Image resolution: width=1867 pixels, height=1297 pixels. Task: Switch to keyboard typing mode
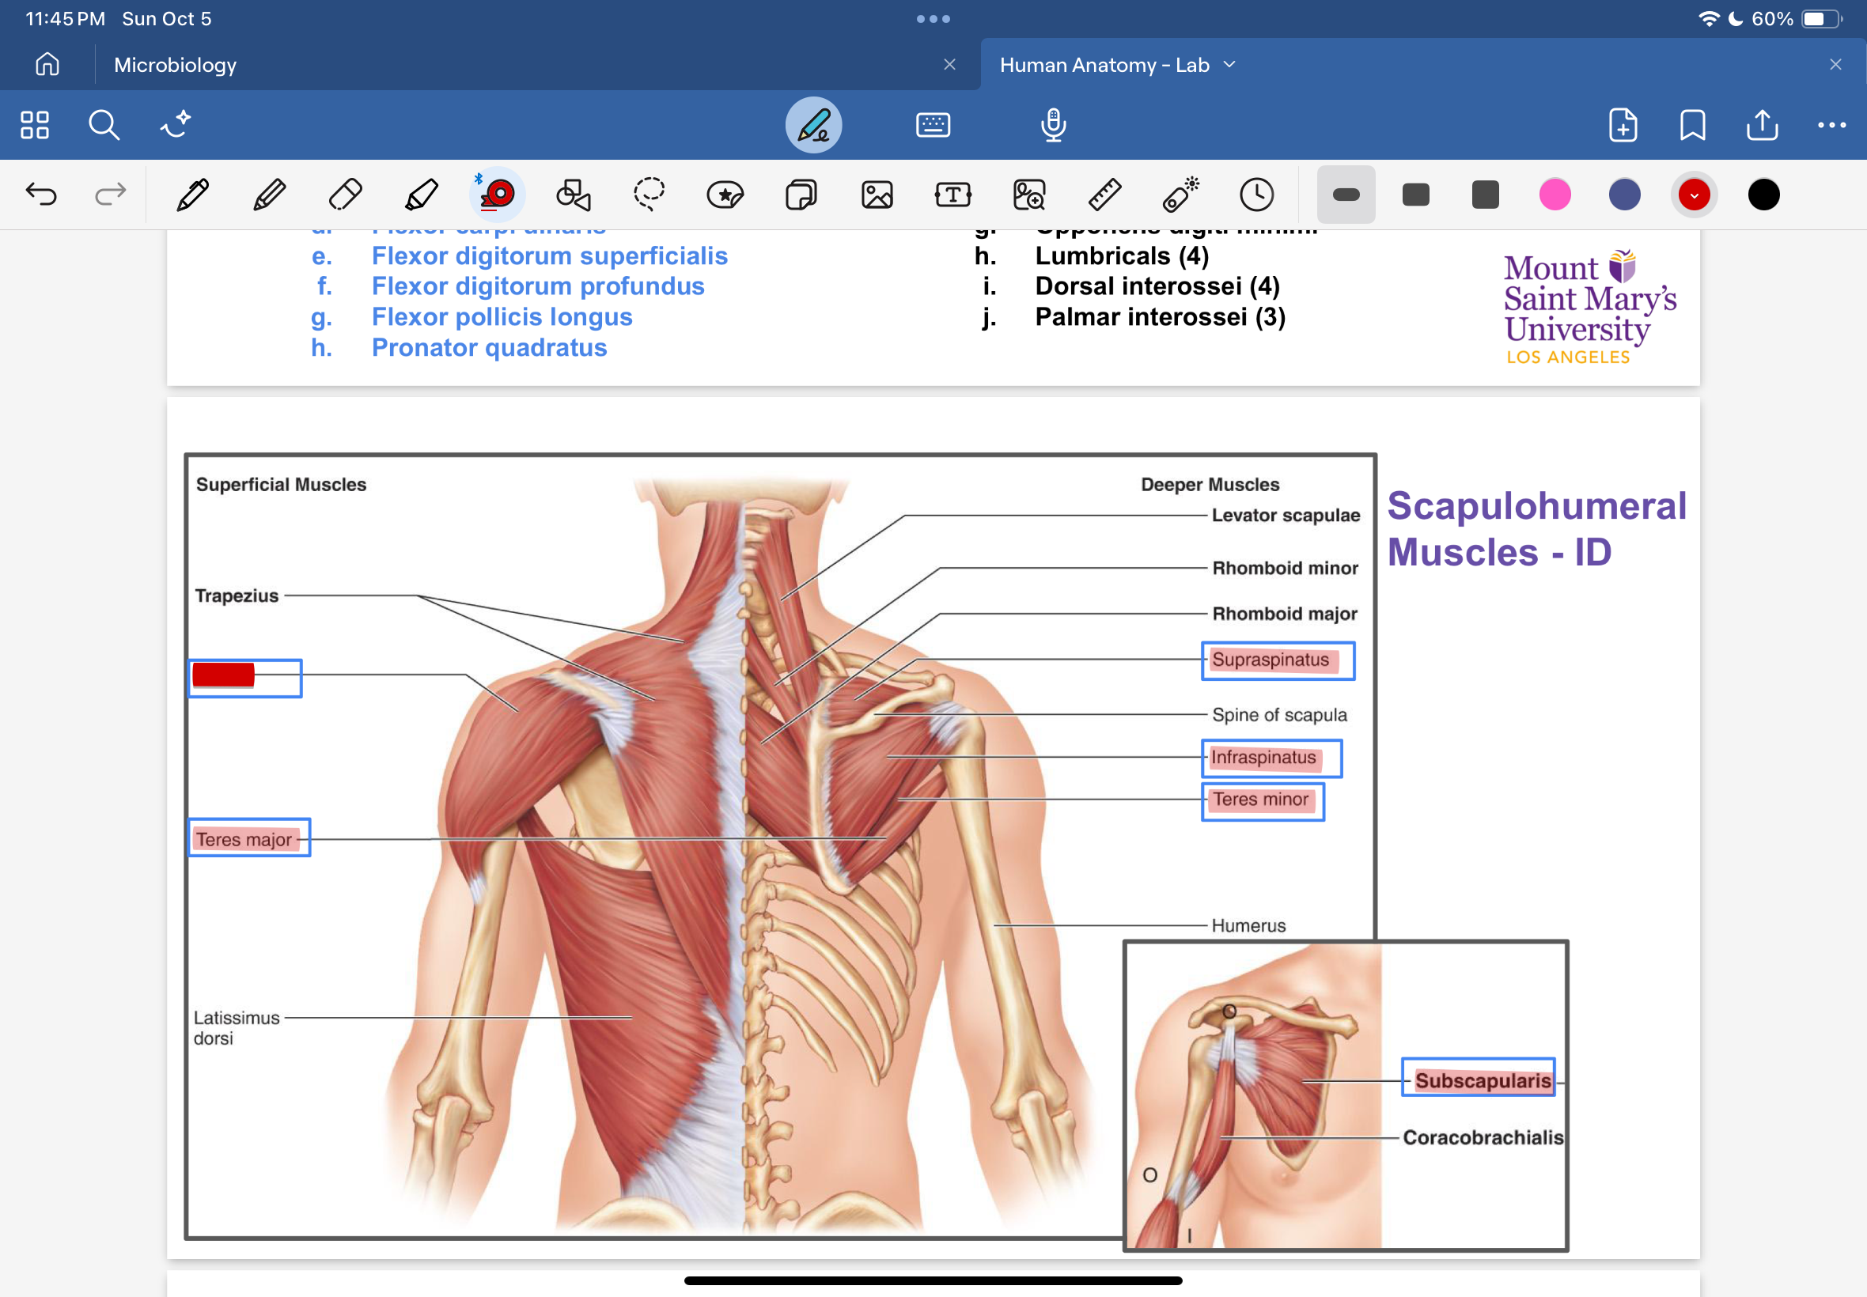932,125
